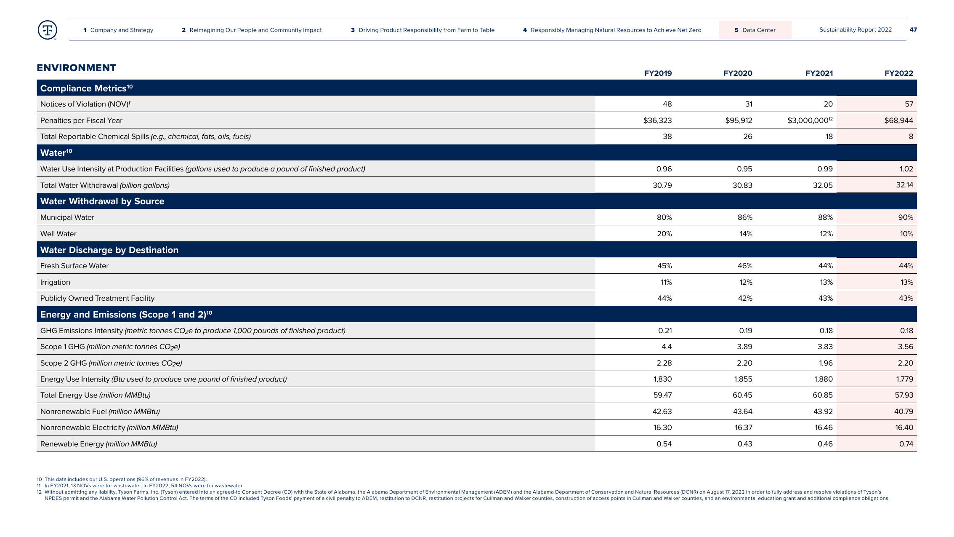The width and height of the screenshot is (954, 537).
Task: Click the Water section header
Action: (x=477, y=152)
